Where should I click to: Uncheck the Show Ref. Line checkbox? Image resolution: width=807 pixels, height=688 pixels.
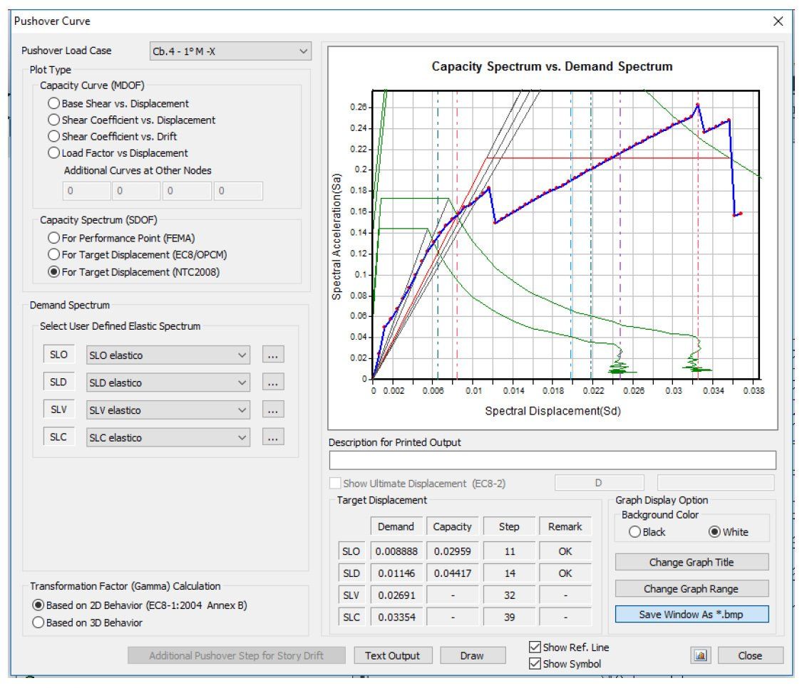pos(535,647)
